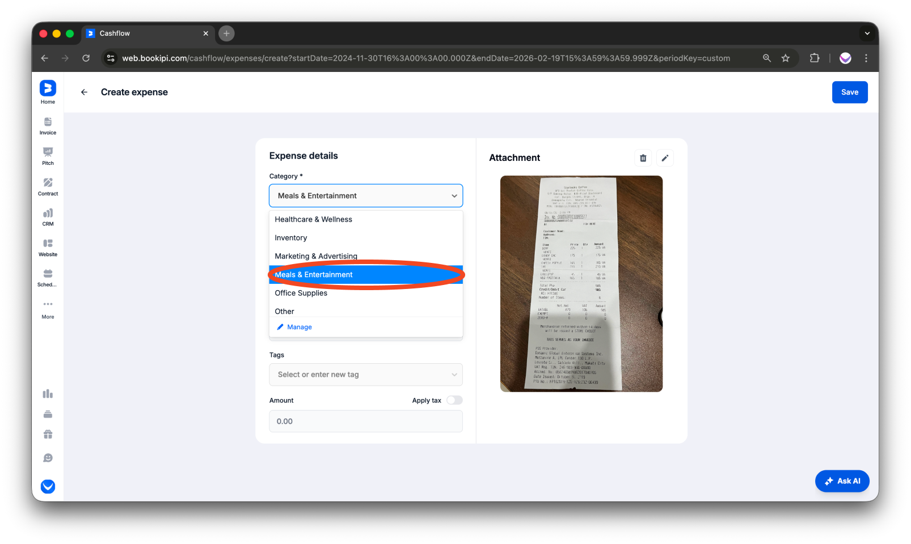Open the CRM section

pyautogui.click(x=48, y=218)
